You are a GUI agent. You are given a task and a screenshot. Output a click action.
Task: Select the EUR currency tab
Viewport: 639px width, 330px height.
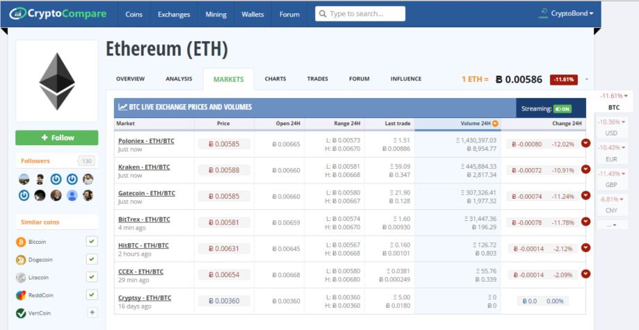click(612, 153)
